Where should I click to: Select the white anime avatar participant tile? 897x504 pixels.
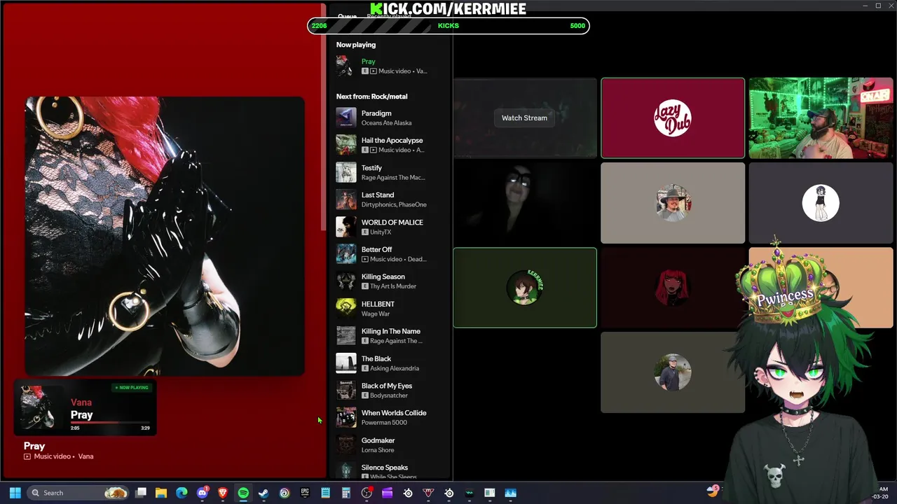(x=821, y=203)
